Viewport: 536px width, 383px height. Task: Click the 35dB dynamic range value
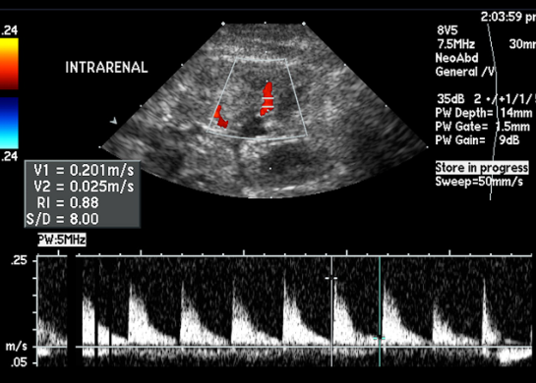click(450, 99)
